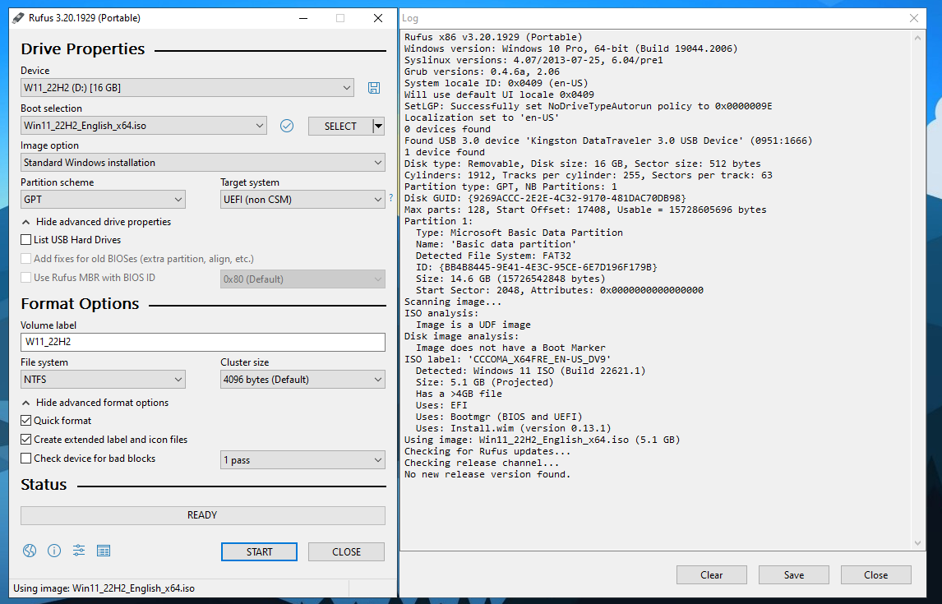Image resolution: width=942 pixels, height=604 pixels.
Task: Enable Check device for bad blocks
Action: click(x=25, y=458)
